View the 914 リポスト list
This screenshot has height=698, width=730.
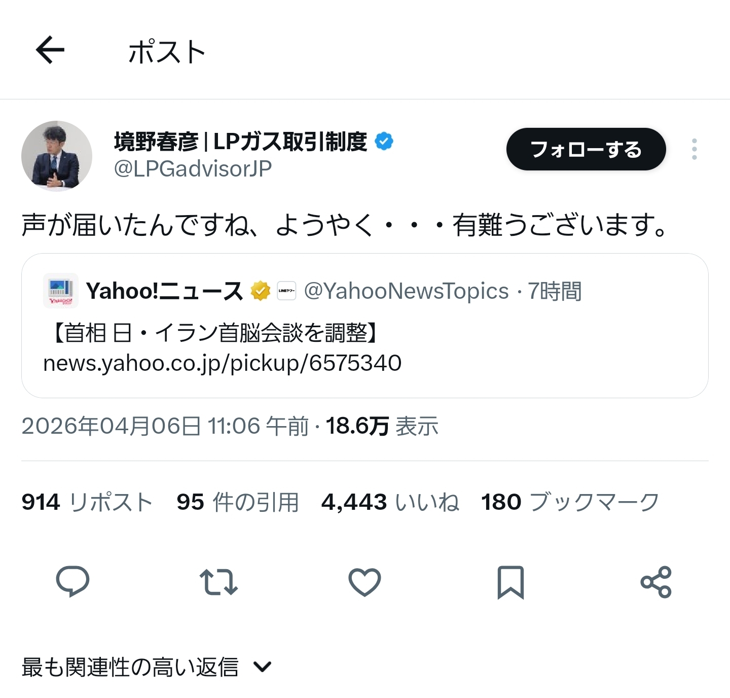coord(87,502)
